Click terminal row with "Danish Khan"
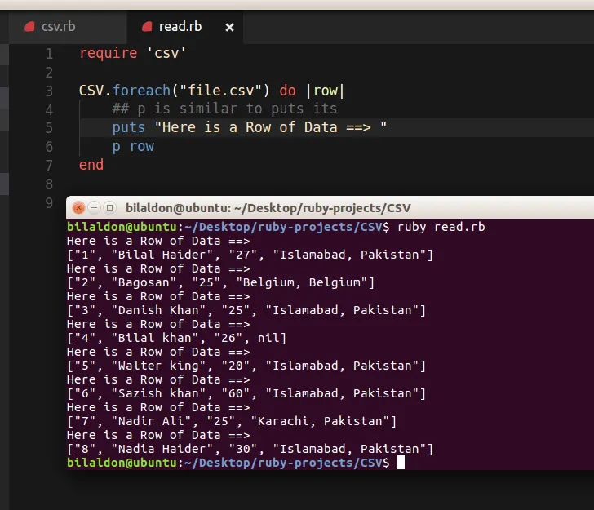This screenshot has height=510, width=594. coord(246,310)
